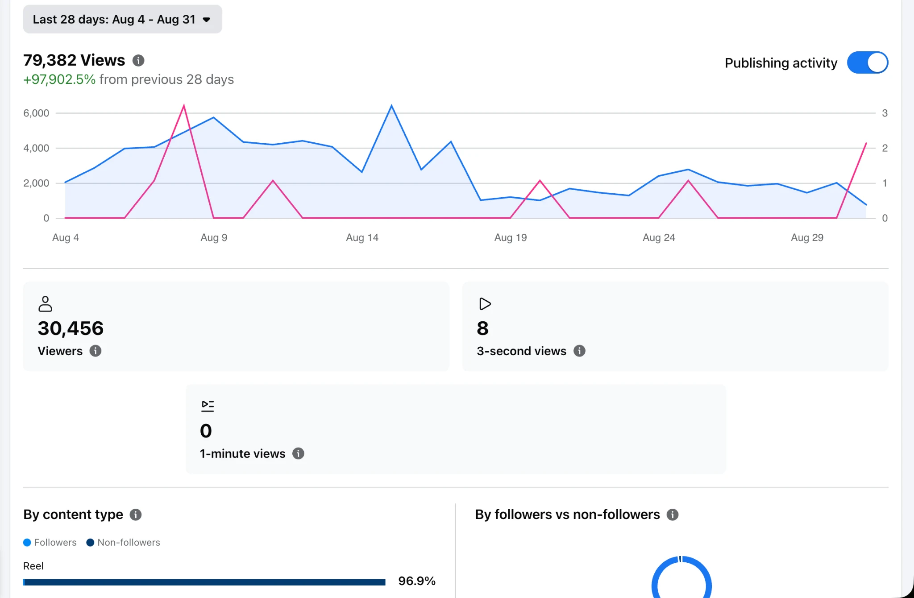Click the 6,000 y-axis label
The image size is (914, 598).
pyautogui.click(x=36, y=113)
